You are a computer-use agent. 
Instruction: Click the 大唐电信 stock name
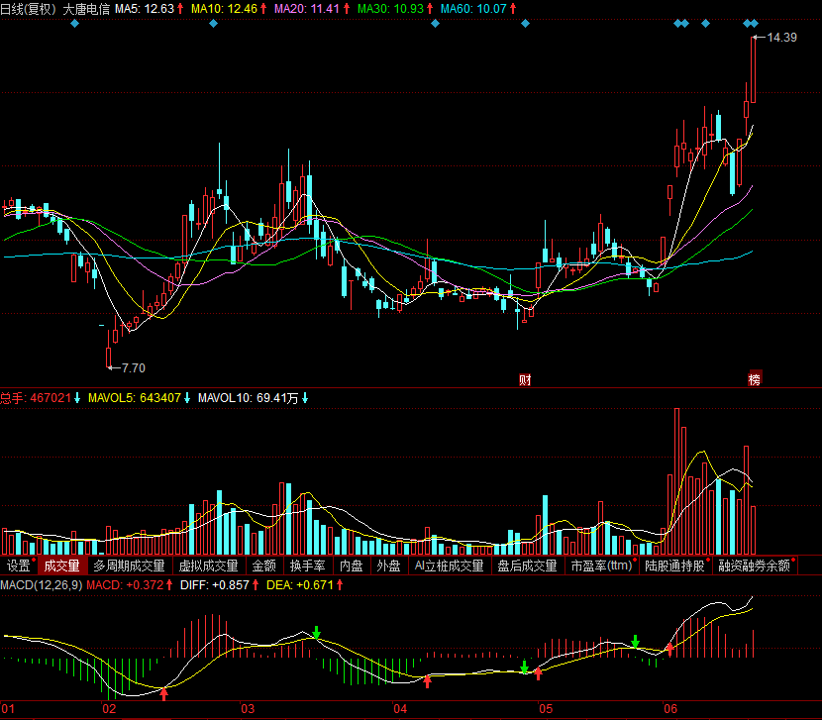86,8
